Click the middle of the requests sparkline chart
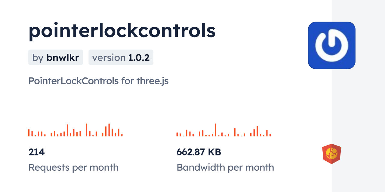Screen dimensions: 385x192 75,130
